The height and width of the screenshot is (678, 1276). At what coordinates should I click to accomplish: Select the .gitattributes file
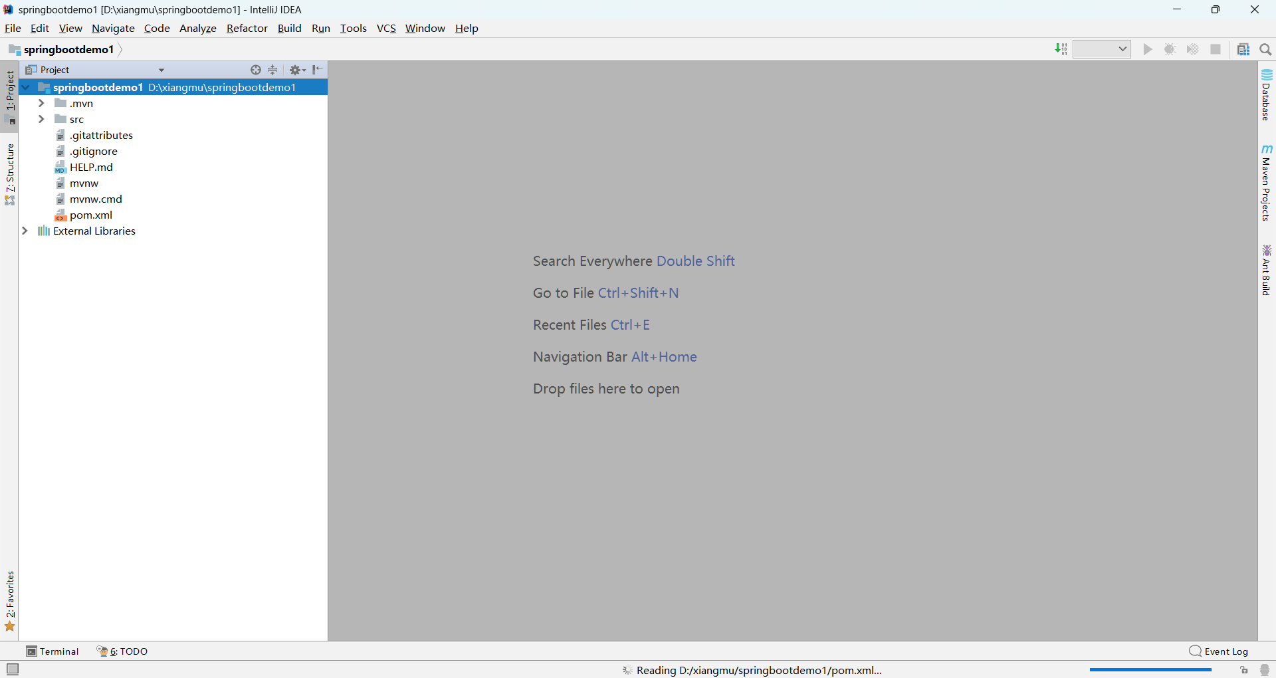click(x=101, y=135)
